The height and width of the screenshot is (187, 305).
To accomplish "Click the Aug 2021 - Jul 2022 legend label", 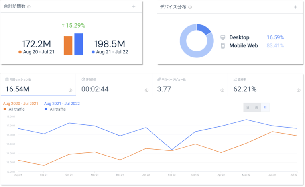I will point(62,104).
